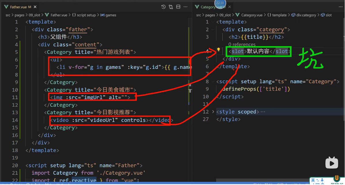Click ':src="imgUrl"' on line 11
Viewport: 345px width, 185px height.
coord(86,97)
